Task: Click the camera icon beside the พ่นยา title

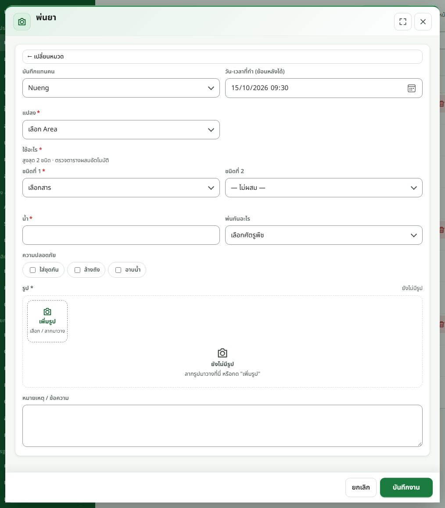Action: [x=22, y=22]
